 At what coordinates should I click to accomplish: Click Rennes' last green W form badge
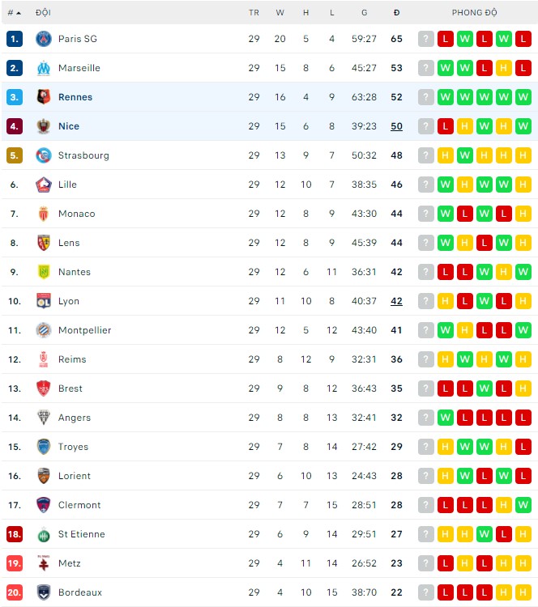(523, 97)
